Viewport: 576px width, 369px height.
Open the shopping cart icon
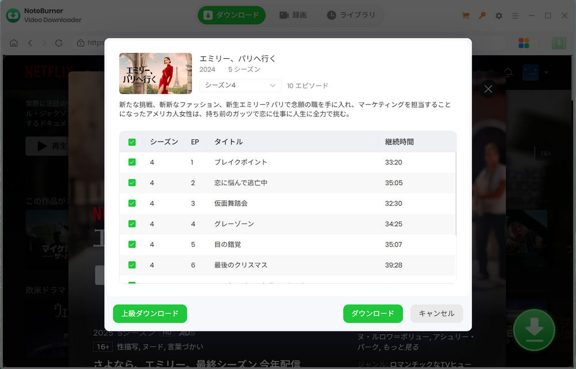465,16
